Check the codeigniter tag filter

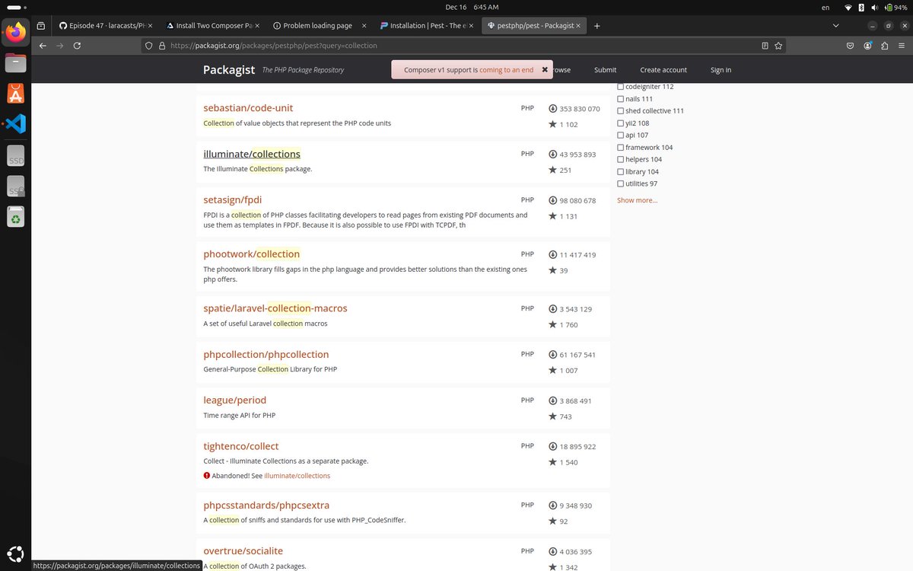point(620,87)
